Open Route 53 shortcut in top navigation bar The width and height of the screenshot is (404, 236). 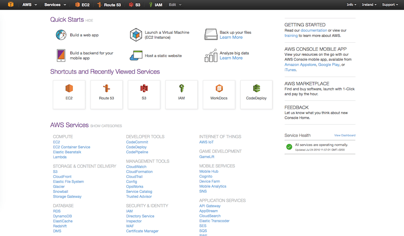[109, 4]
